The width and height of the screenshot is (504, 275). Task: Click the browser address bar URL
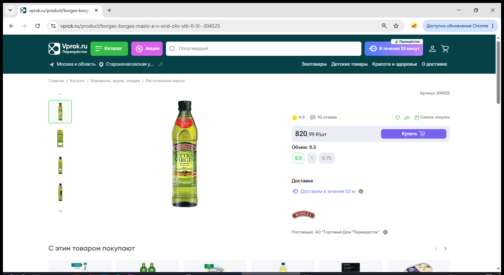point(140,26)
